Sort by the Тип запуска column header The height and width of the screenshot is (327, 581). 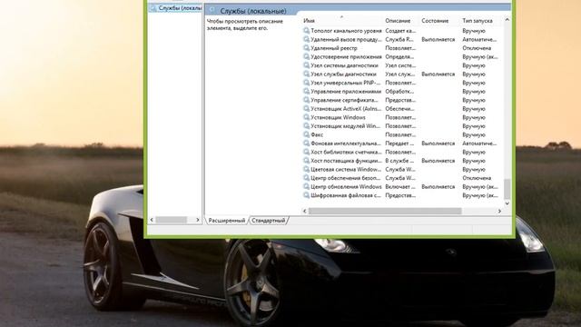coord(481,21)
